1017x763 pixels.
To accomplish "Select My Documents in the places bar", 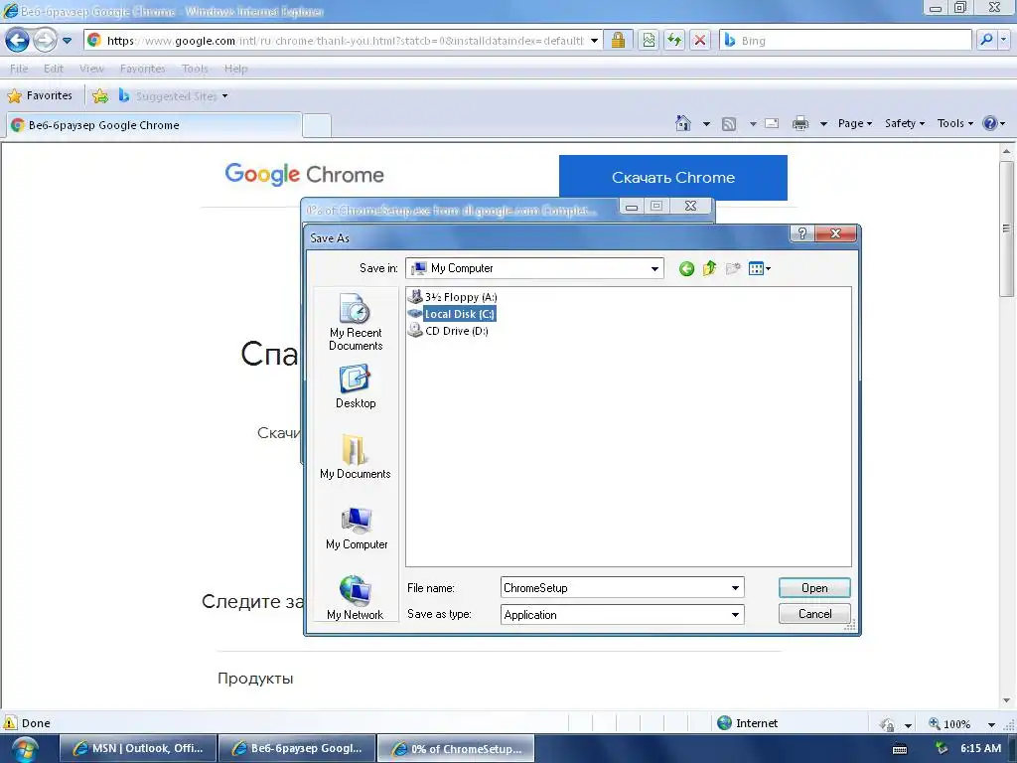I will click(x=356, y=457).
